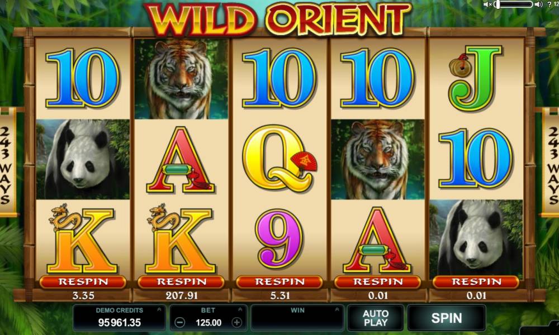Mute sound with the crossed speaker icon

pyautogui.click(x=487, y=4)
